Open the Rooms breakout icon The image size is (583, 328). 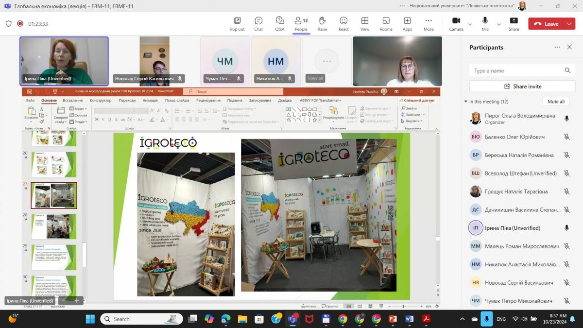click(386, 23)
